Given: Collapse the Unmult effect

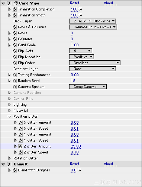Looking at the screenshot, I should coord(3,165).
